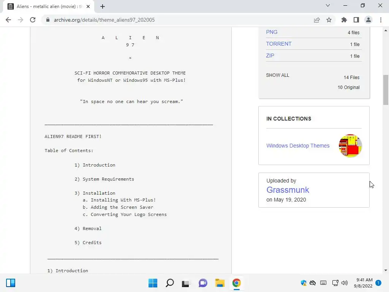Click 'Table of Contents:' text
This screenshot has width=389, height=292.
click(69, 151)
